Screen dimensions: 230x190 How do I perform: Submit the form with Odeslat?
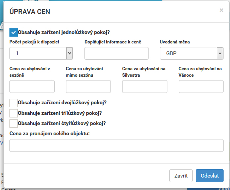210,176
